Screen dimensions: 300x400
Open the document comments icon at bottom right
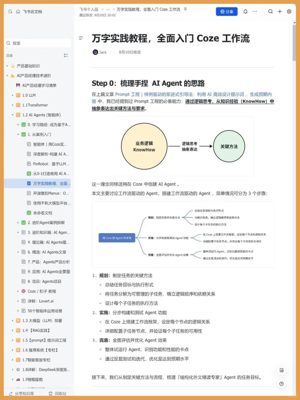pos(281,370)
